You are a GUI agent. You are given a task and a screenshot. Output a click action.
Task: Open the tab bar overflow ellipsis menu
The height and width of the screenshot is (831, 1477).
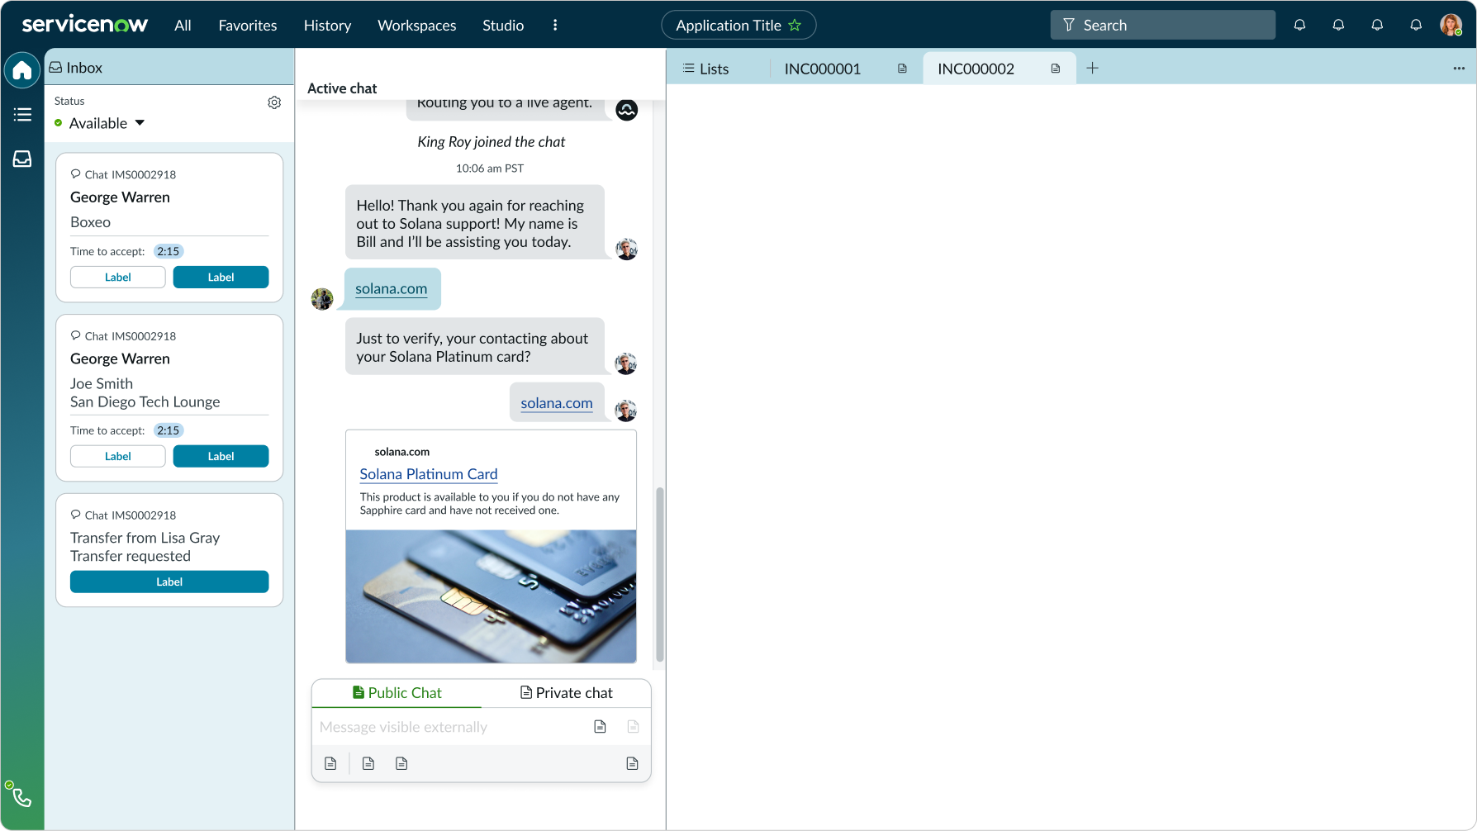click(x=1459, y=69)
